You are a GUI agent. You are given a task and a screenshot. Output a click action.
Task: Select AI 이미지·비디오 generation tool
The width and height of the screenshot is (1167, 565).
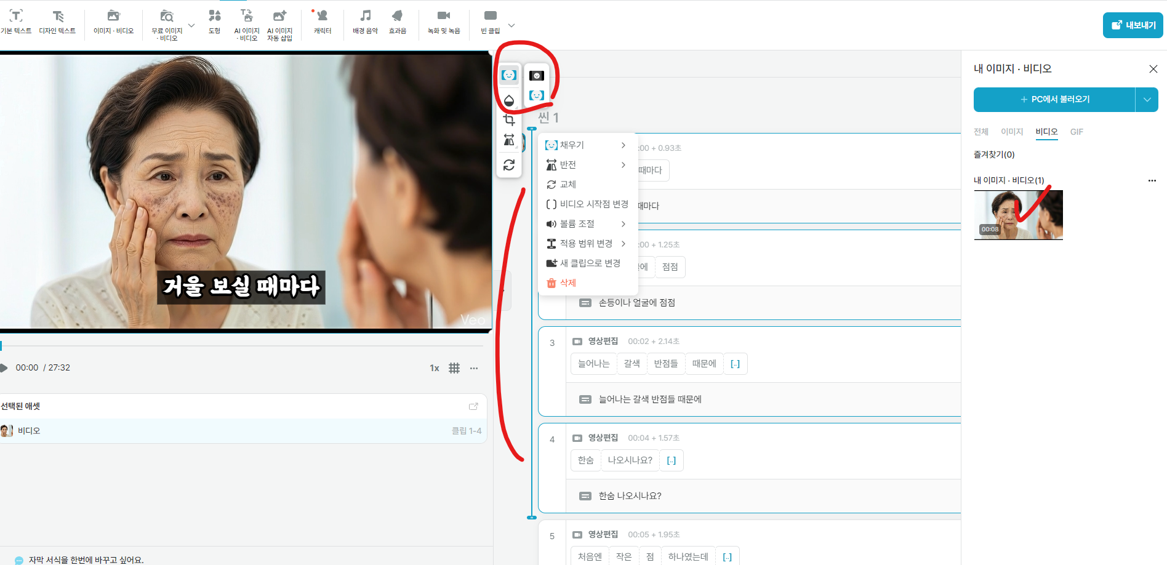(x=247, y=23)
